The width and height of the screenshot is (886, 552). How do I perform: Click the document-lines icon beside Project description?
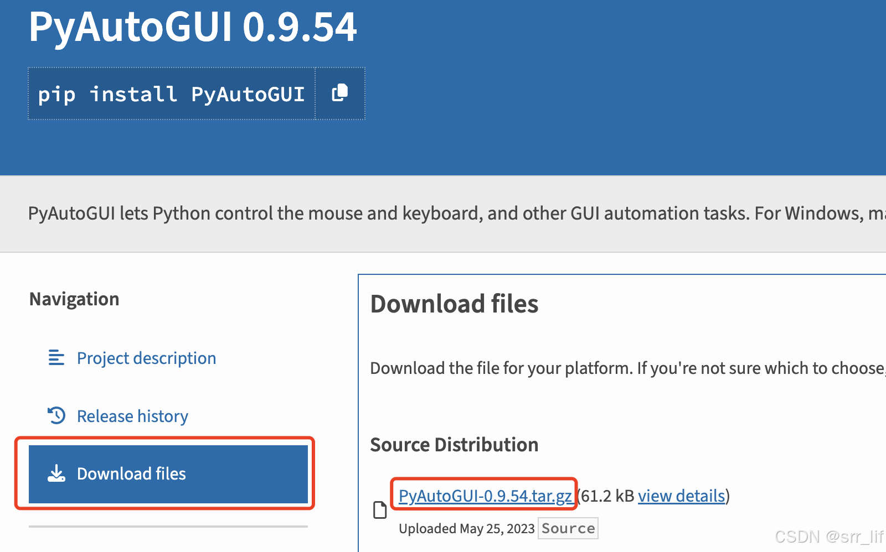coord(56,358)
